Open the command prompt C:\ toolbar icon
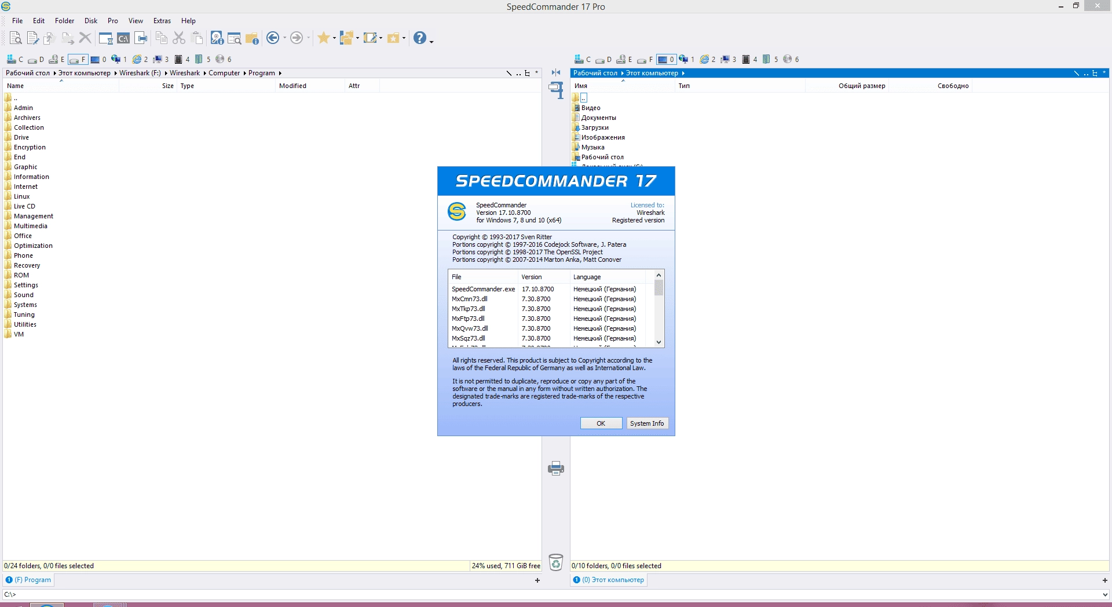 click(123, 38)
